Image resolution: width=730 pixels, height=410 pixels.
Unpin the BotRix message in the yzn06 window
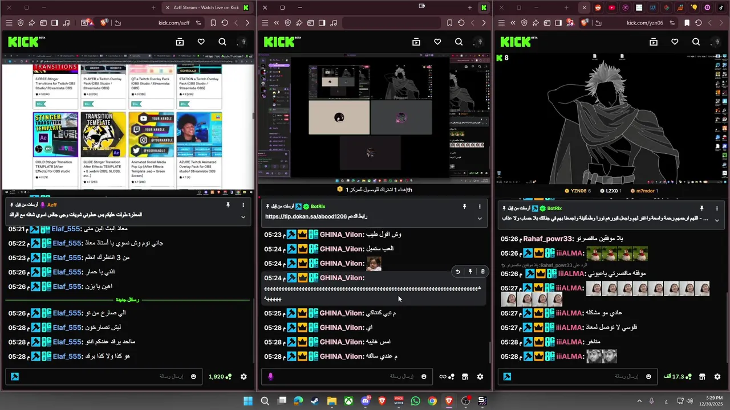click(701, 208)
